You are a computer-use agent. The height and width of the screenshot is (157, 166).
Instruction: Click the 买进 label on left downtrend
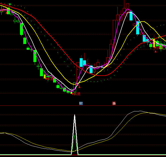[50, 79]
